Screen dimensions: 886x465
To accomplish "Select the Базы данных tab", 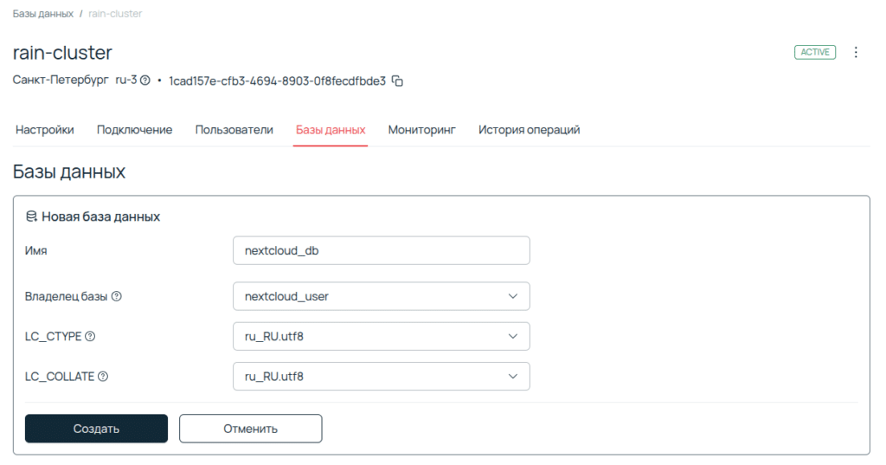I will point(331,130).
